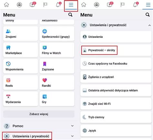Open the notifications bell in the left top bar
The width and height of the screenshot is (153, 140).
58,4
